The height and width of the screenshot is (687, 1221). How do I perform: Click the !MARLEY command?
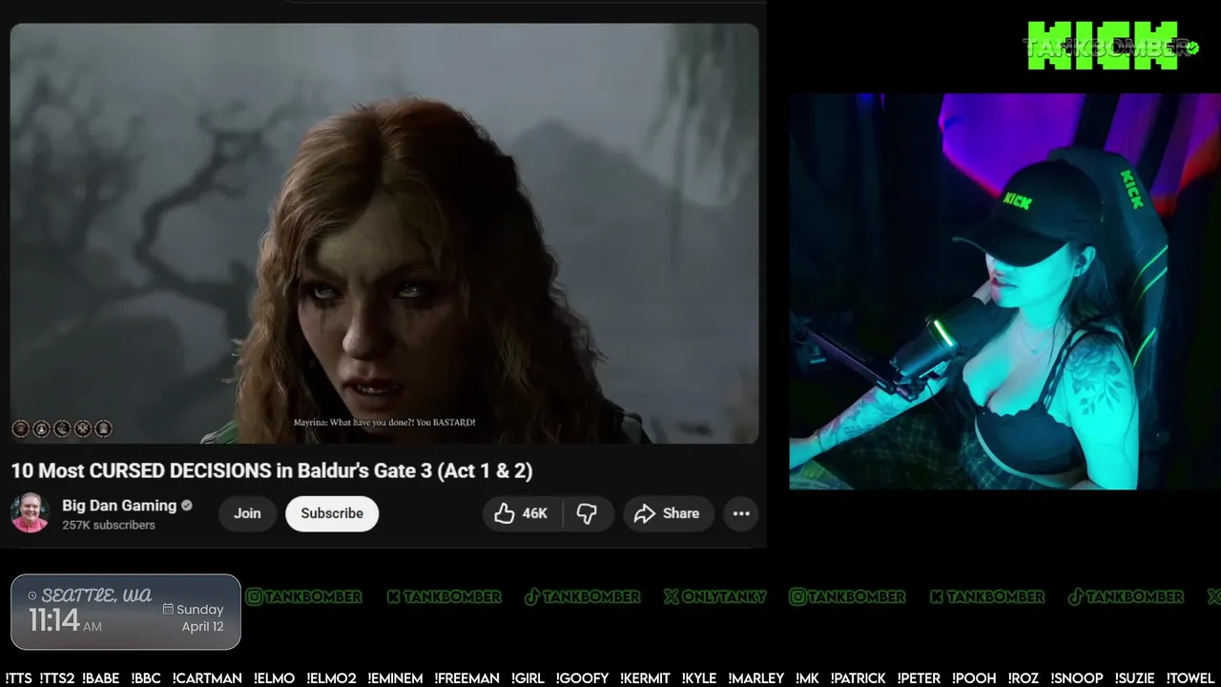(x=756, y=678)
